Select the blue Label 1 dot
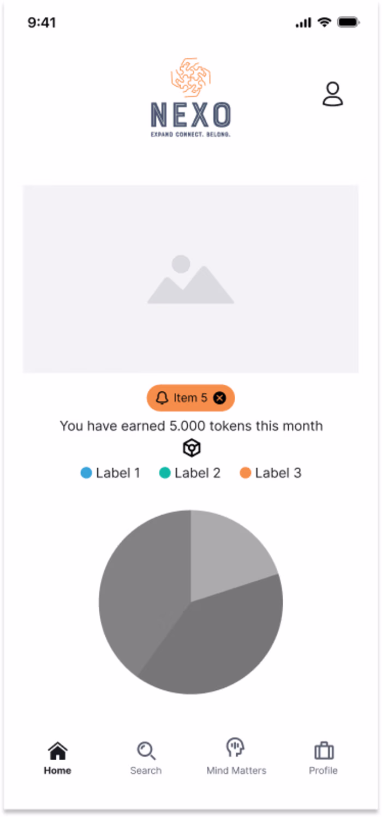Screen dimensions: 382x817 pyautogui.click(x=86, y=473)
